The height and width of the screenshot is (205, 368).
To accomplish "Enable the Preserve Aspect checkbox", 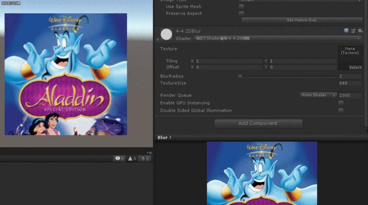I will tap(241, 13).
